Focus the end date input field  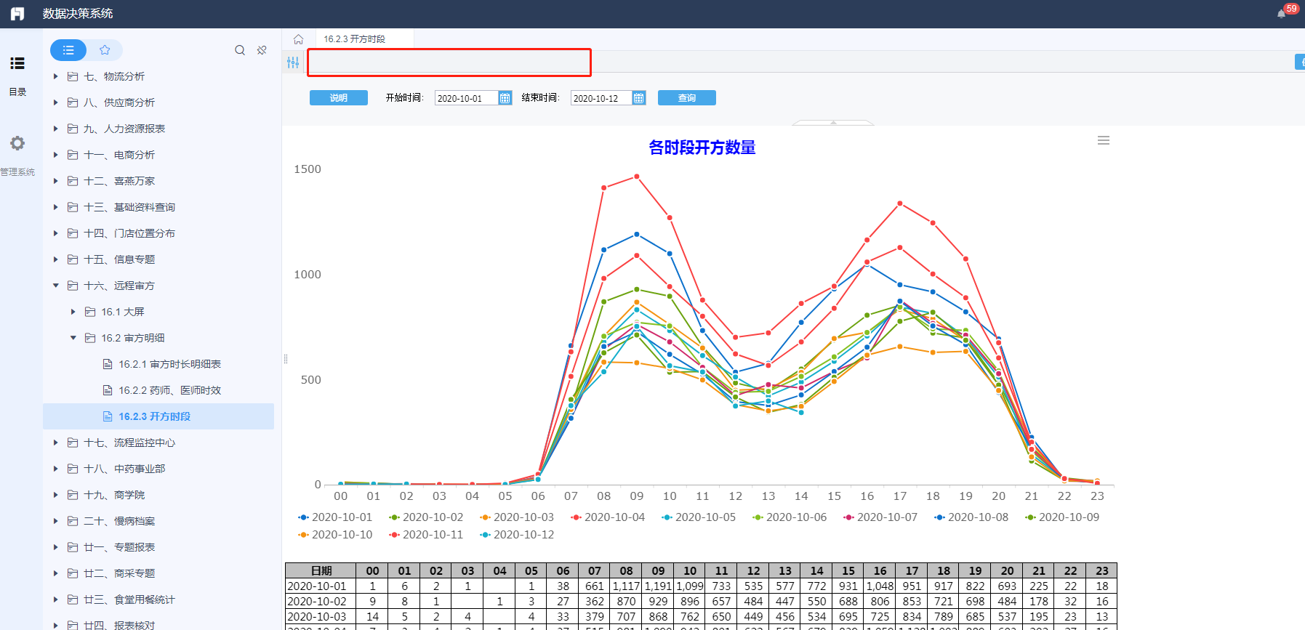(601, 98)
